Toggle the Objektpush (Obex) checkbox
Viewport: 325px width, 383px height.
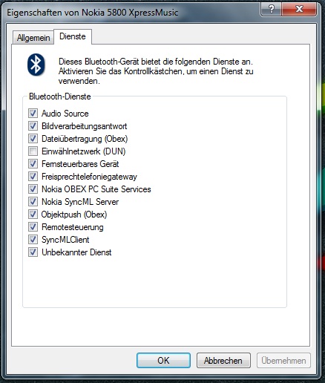click(x=33, y=215)
